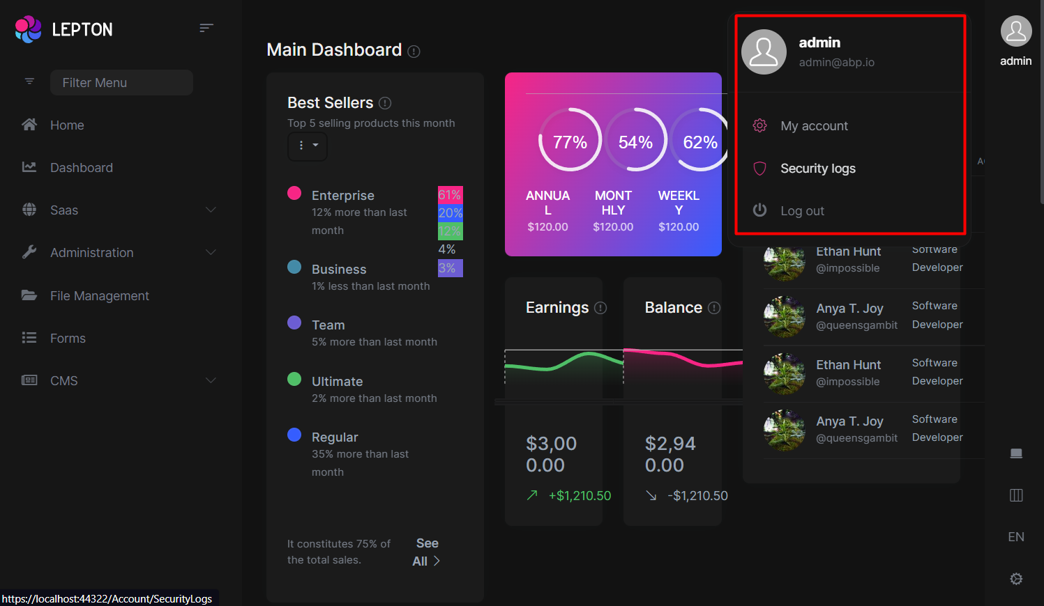The image size is (1044, 606).
Task: Select the Forms list icon
Action: click(29, 338)
